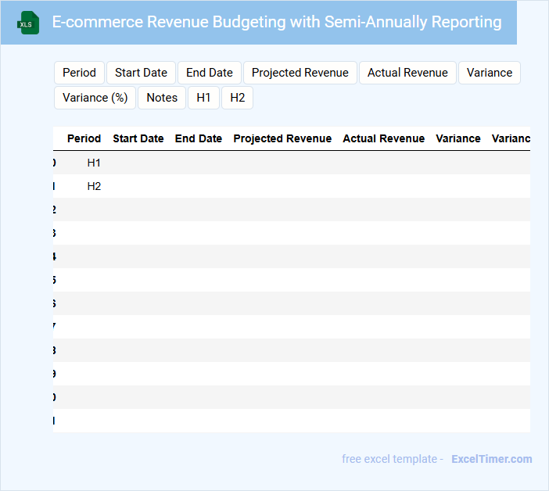Choose the Projected Revenue tag
Image resolution: width=549 pixels, height=491 pixels.
pos(300,73)
